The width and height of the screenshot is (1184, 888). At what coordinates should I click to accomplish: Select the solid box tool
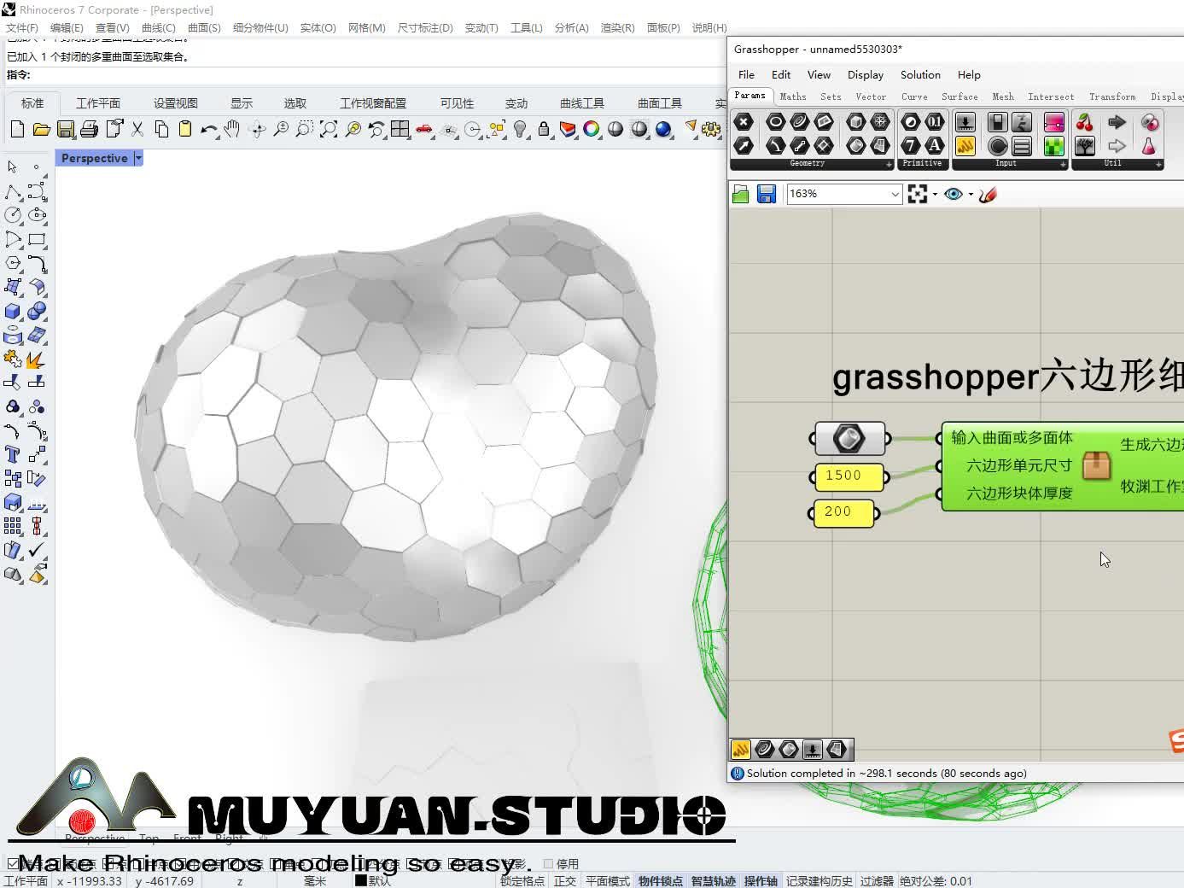pos(13,311)
